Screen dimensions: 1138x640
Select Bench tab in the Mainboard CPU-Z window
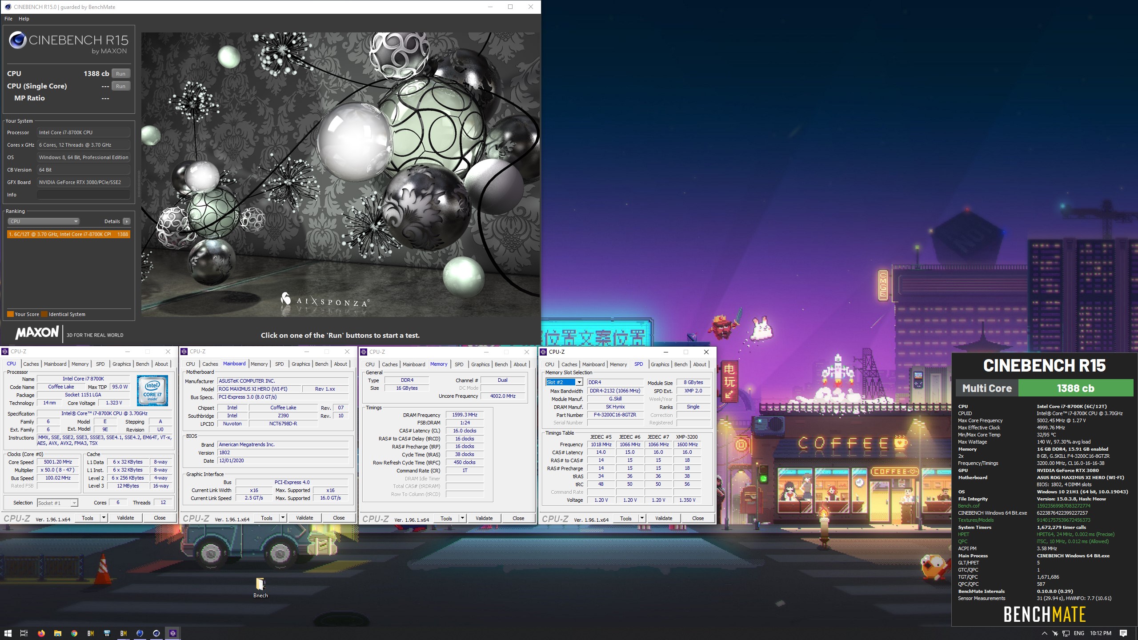(x=322, y=364)
